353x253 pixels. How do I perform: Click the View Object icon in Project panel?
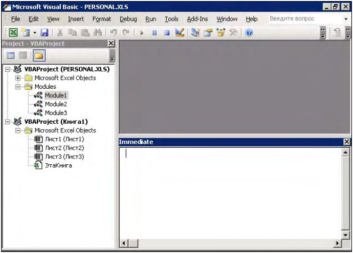[x=23, y=55]
